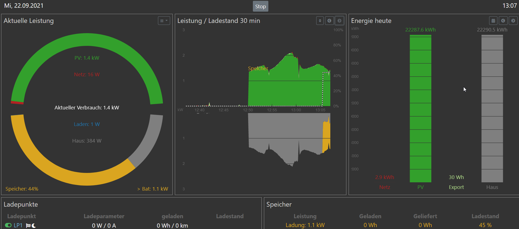Click the Export label under the energy chart

pyautogui.click(x=456, y=187)
